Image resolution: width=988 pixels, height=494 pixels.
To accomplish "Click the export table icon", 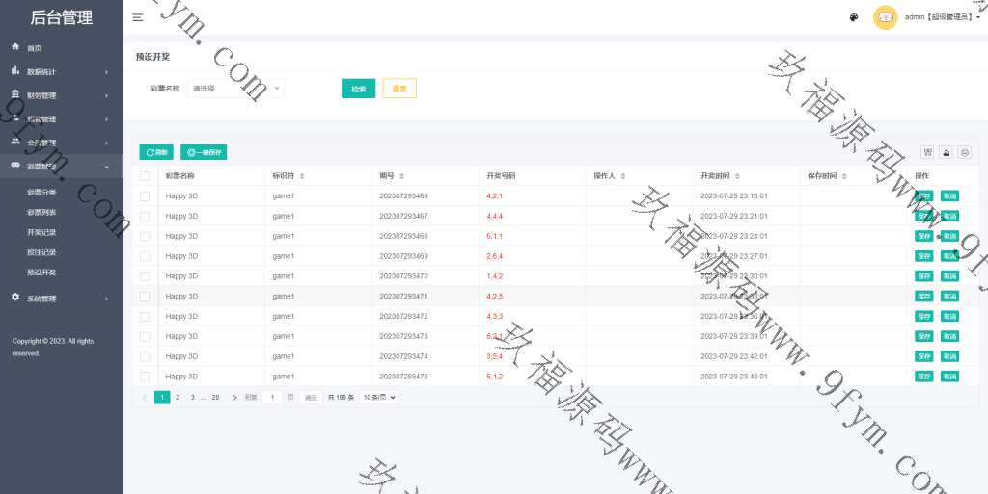I will tap(946, 152).
